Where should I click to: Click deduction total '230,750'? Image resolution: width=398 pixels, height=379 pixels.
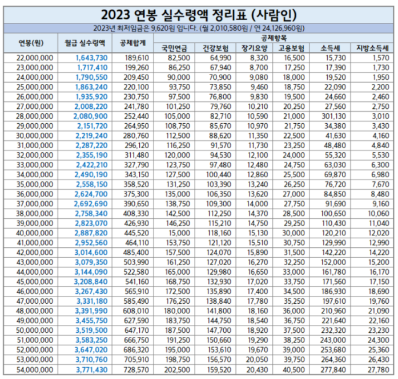pyautogui.click(x=136, y=97)
